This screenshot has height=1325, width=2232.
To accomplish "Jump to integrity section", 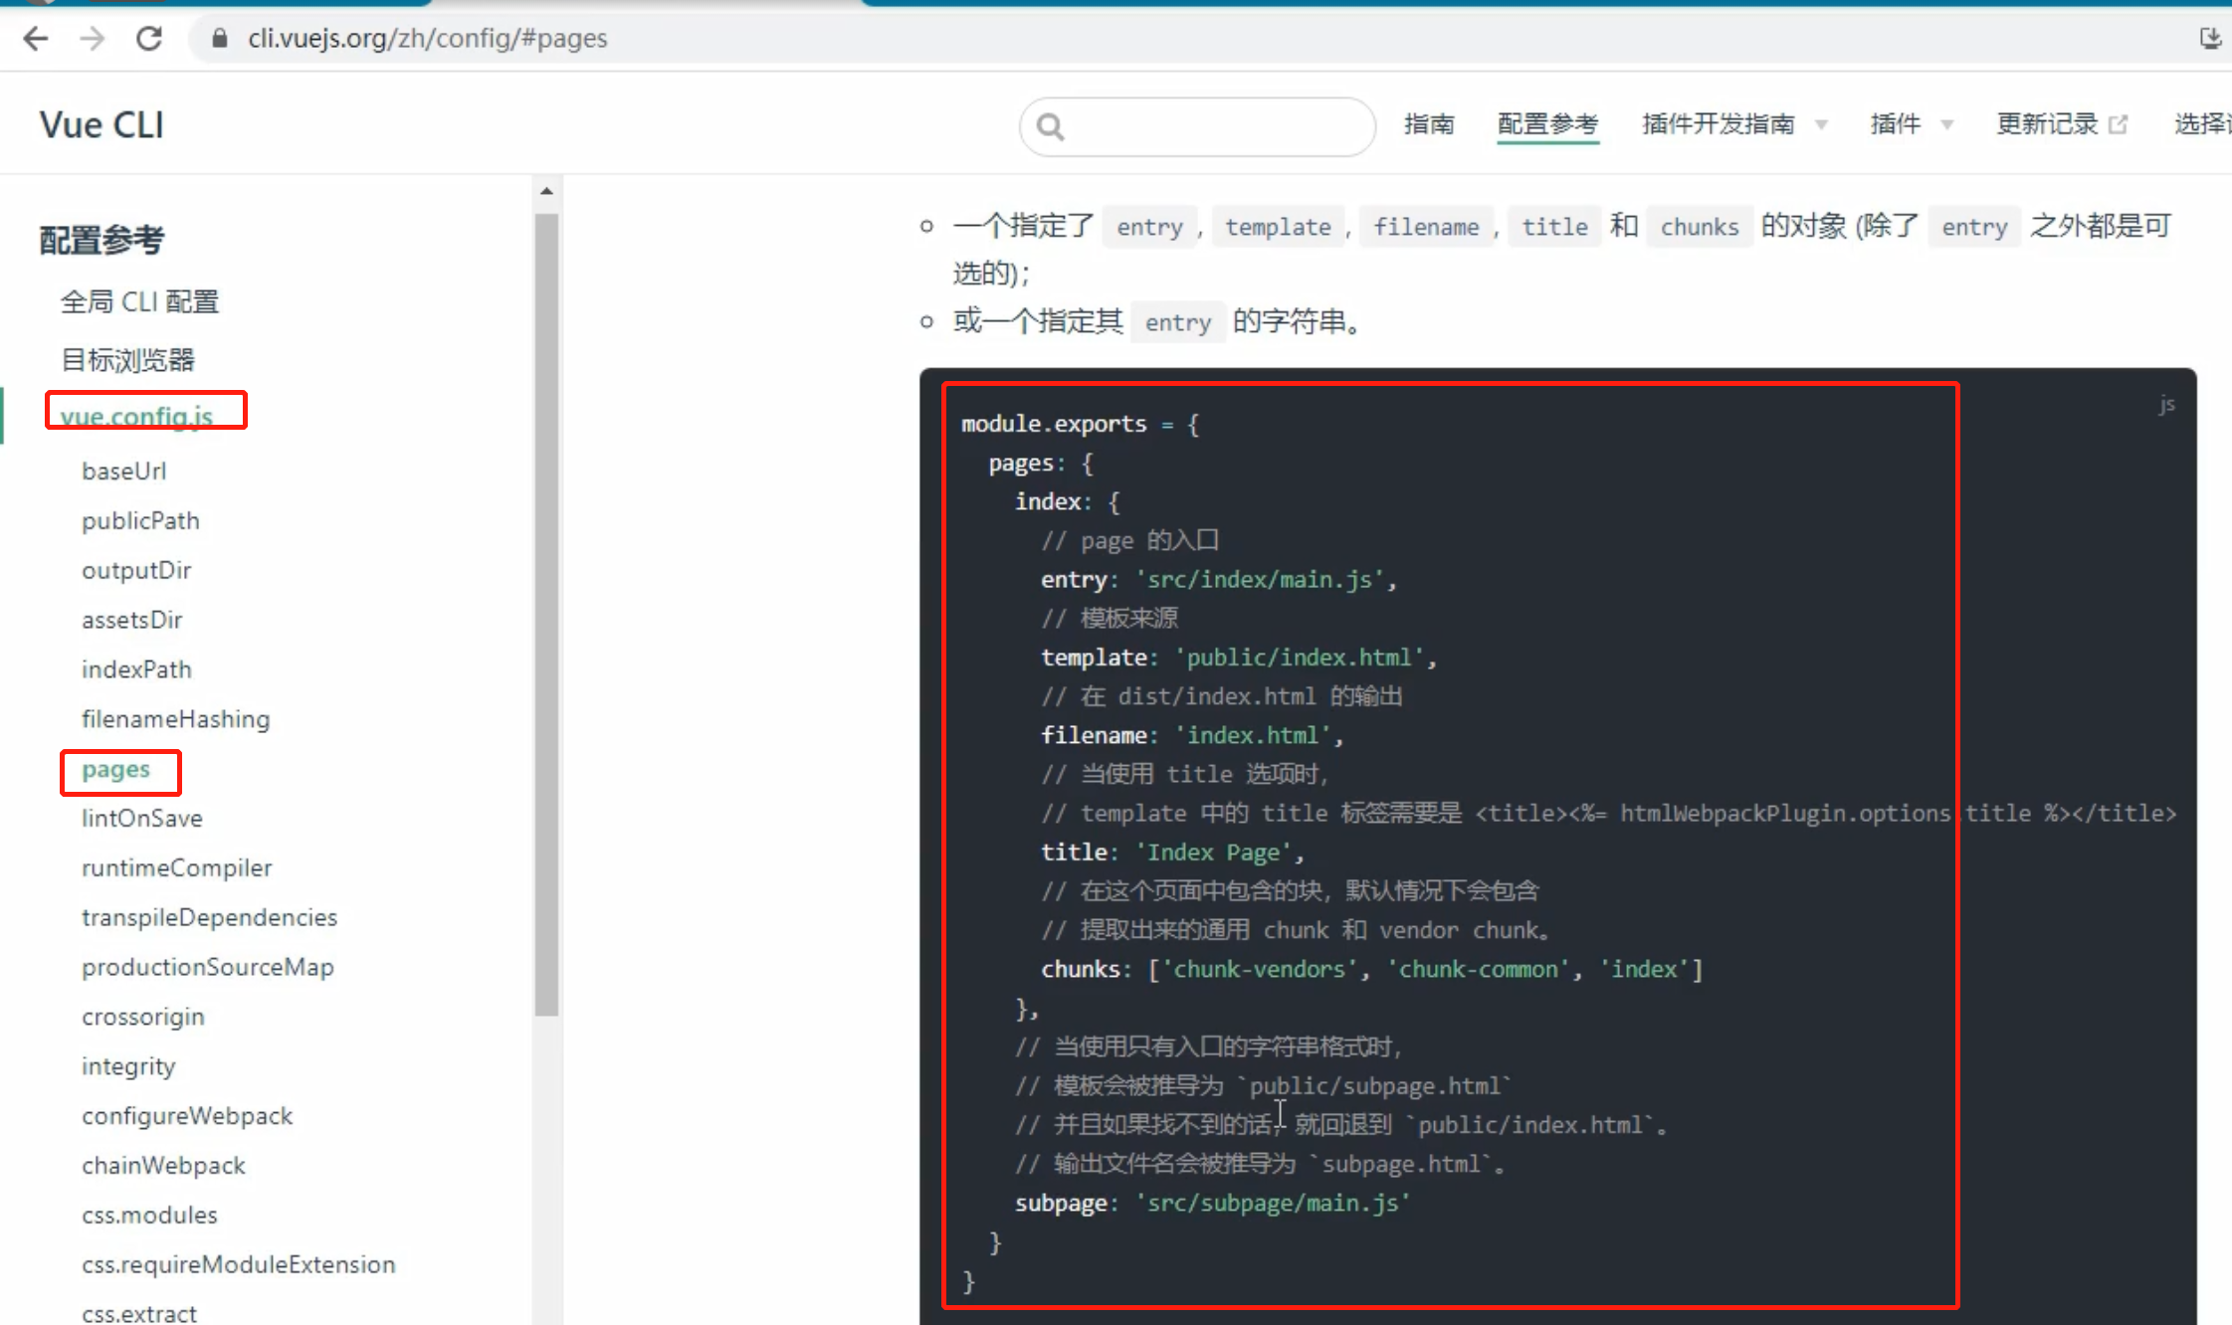I will pyautogui.click(x=128, y=1066).
